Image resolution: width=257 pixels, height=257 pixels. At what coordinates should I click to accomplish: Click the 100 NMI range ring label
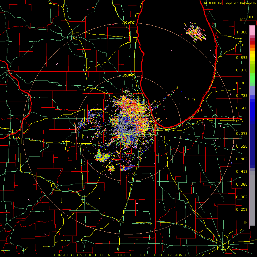(x=128, y=23)
